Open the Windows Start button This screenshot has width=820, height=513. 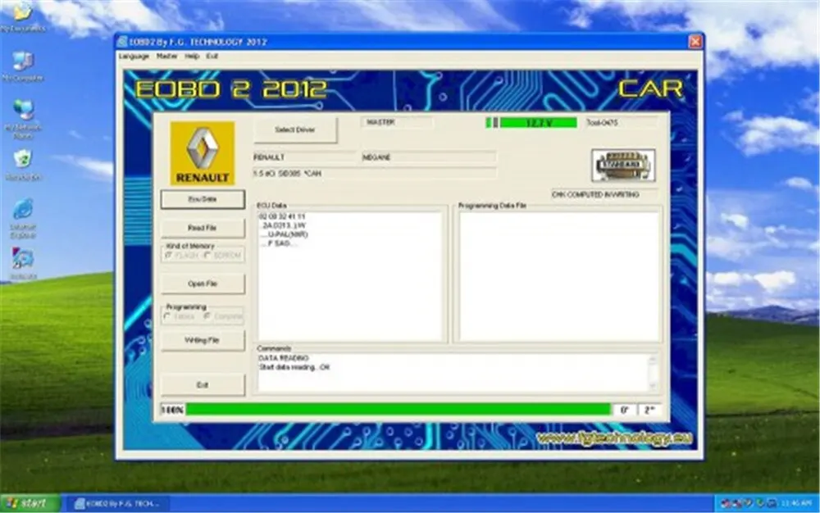30,503
